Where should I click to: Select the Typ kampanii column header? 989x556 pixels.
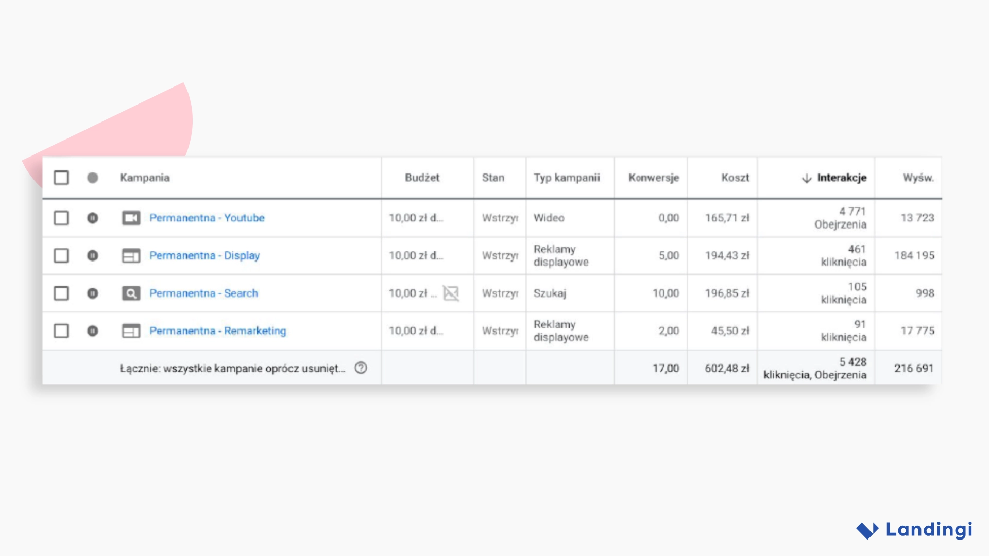(x=567, y=178)
